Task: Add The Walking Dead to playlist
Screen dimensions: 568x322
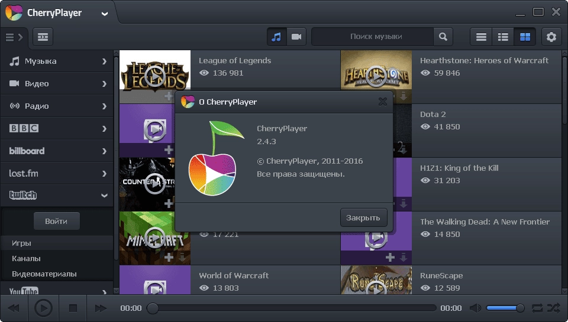Action: (x=390, y=257)
